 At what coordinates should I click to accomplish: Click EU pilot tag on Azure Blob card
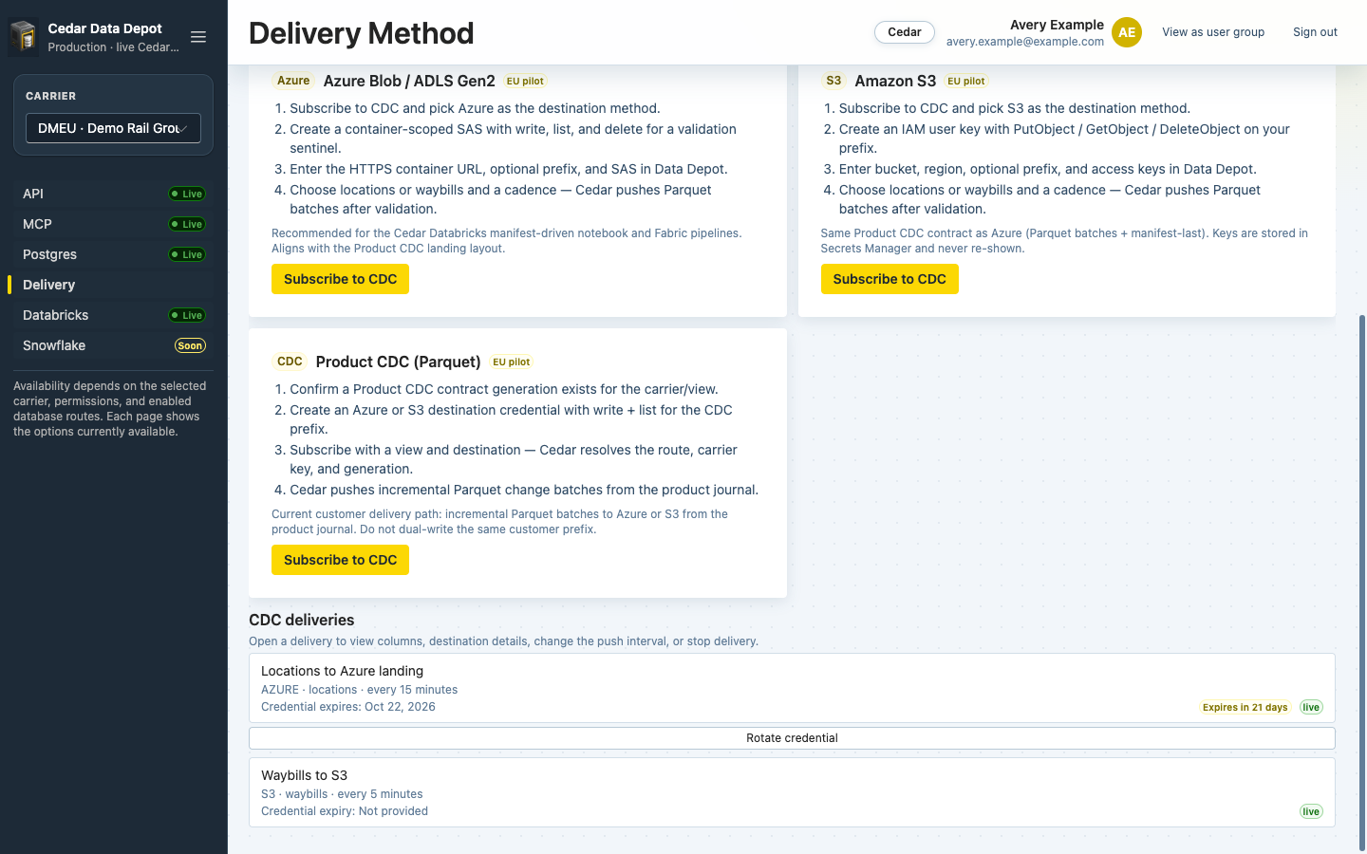coord(525,82)
